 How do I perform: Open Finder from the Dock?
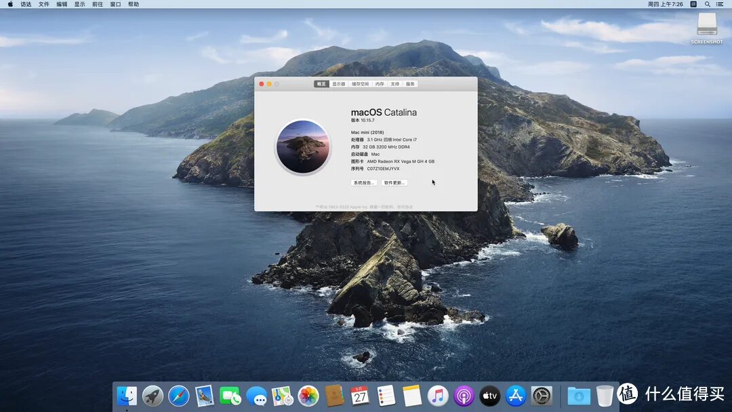(x=127, y=396)
